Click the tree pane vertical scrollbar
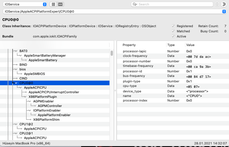The height and width of the screenshot is (147, 229). pos(112,53)
